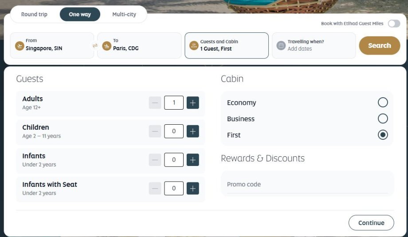The height and width of the screenshot is (237, 408).
Task: Select the Business cabin radio button
Action: pos(383,118)
